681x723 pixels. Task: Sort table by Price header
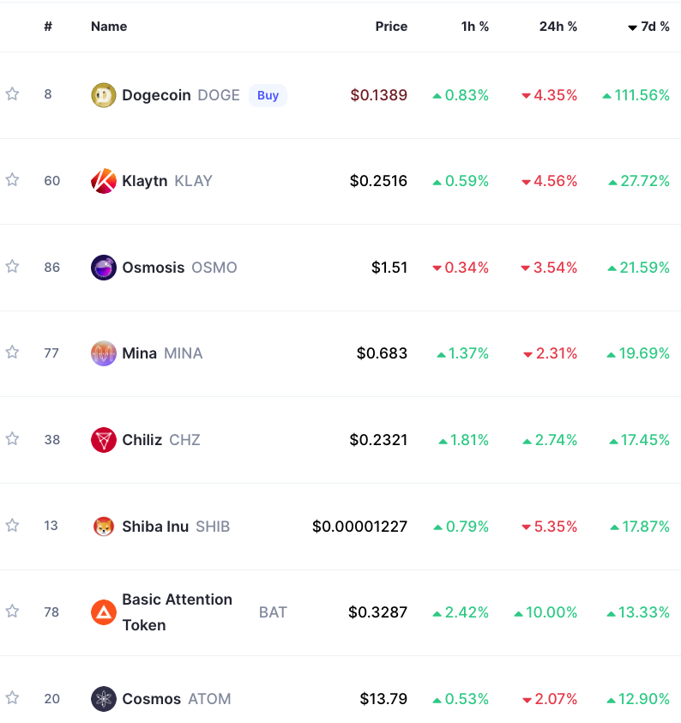tap(391, 27)
